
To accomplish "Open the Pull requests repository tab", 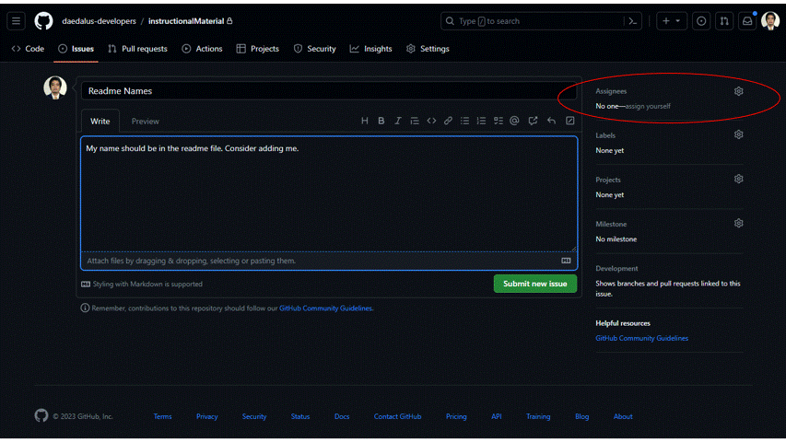I will [x=137, y=49].
